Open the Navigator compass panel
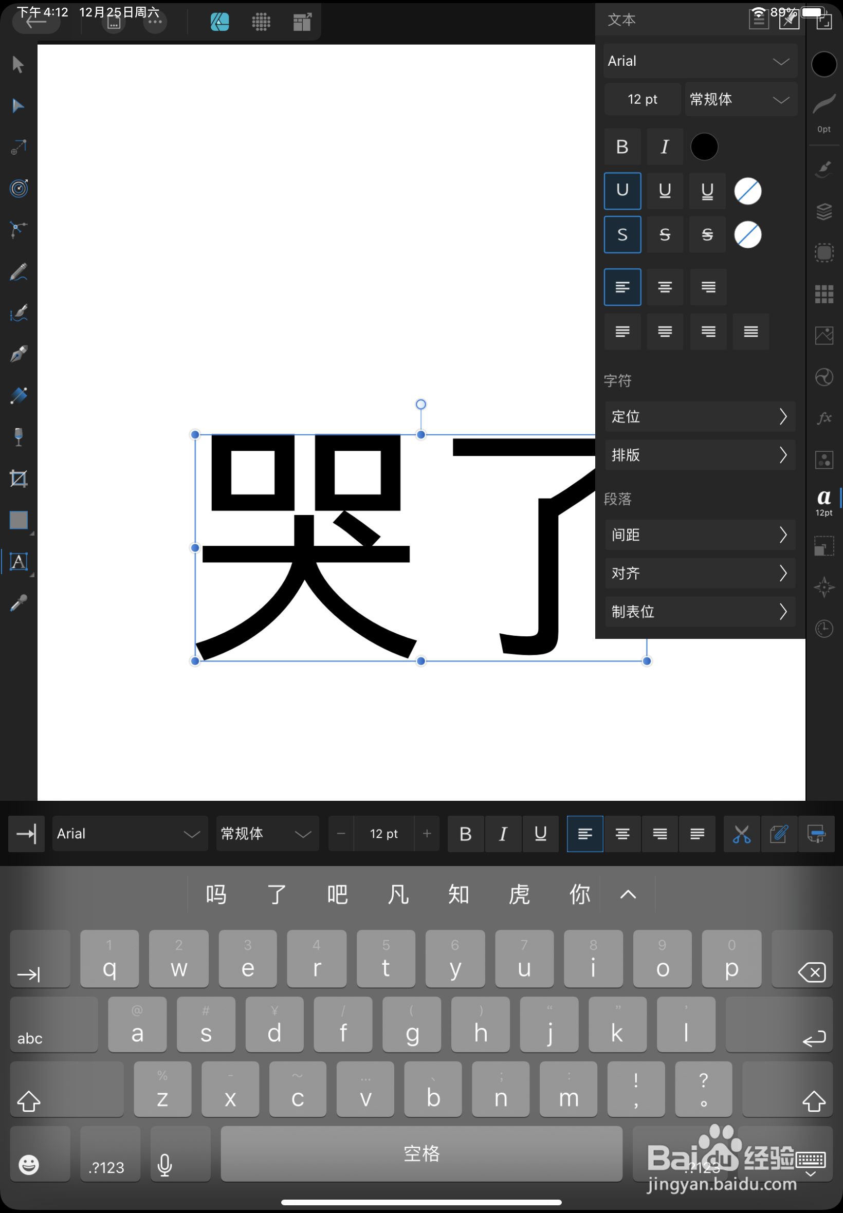This screenshot has width=843, height=1213. click(x=824, y=587)
